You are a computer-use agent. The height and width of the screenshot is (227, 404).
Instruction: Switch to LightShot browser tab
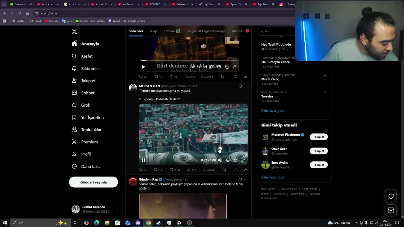coord(209,4)
